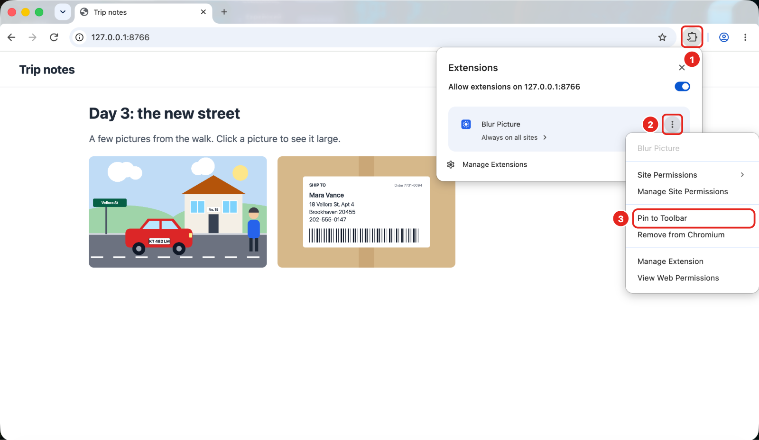Select Pin to Toolbar
The image size is (759, 440).
(x=691, y=218)
